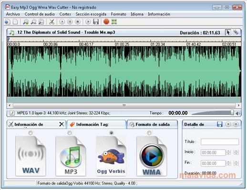This screenshot has width=247, height=190.
Task: Click the second stepper next to Inicio
Action: click(x=236, y=152)
